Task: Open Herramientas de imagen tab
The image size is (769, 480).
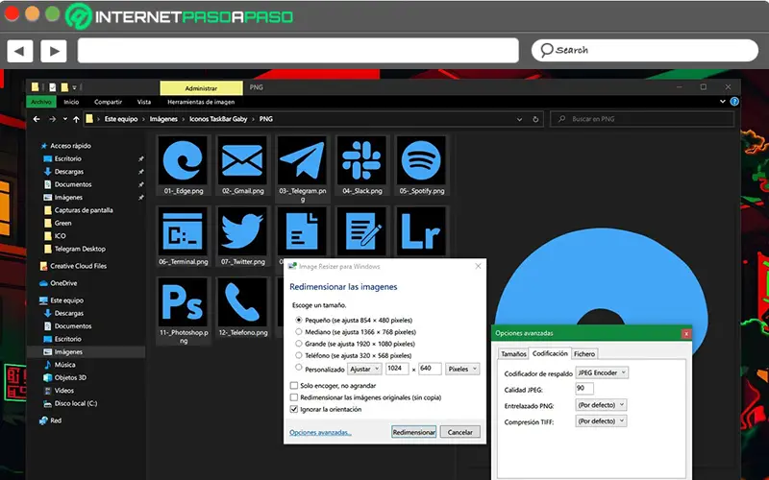Action: click(x=201, y=102)
